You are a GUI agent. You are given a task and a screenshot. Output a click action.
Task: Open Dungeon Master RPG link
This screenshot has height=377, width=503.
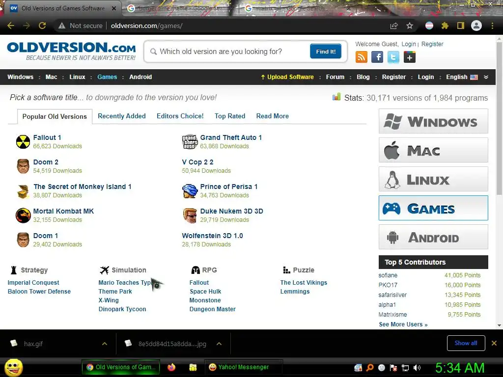click(212, 309)
